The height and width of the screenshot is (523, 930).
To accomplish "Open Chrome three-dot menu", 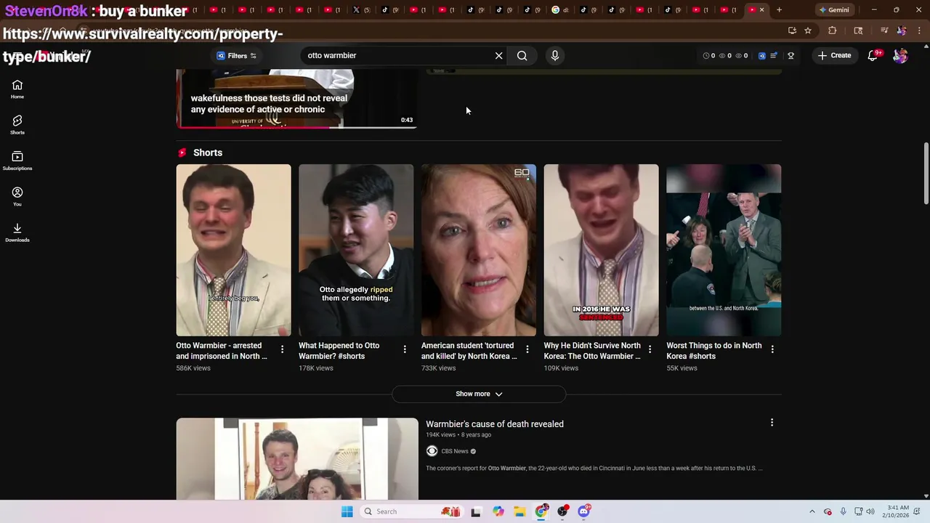I will pyautogui.click(x=920, y=31).
